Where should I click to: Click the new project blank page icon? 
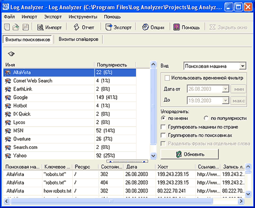[7, 27]
